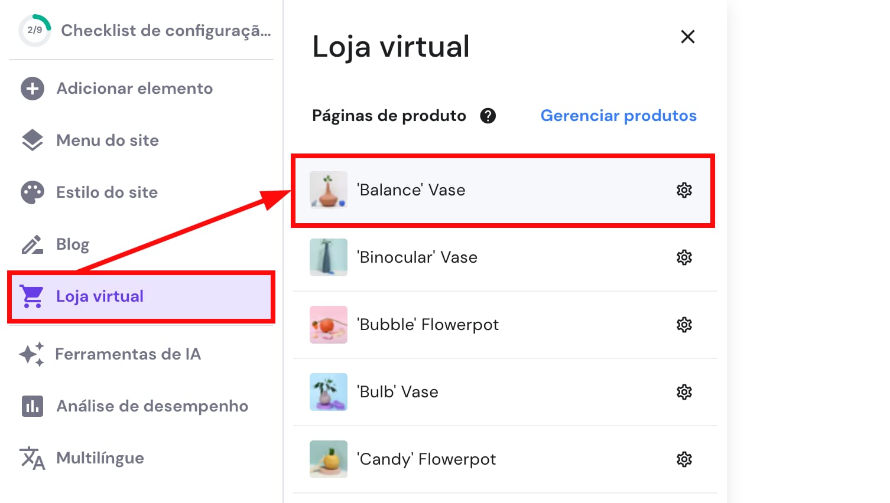Open the 'Binocular' Vase product page
The image size is (890, 503).
click(417, 257)
